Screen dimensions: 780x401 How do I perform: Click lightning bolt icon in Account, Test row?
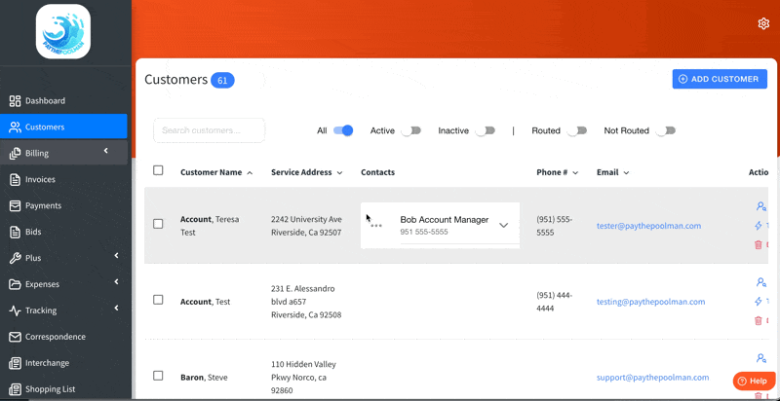[759, 302]
